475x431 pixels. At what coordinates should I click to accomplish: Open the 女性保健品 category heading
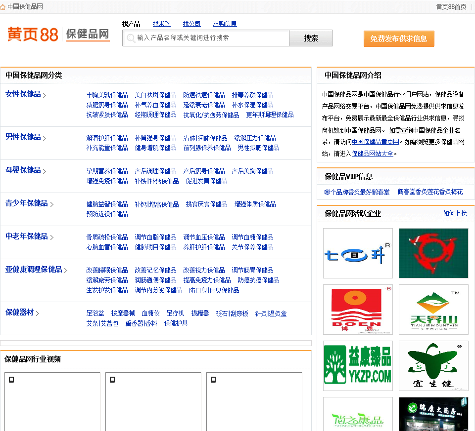(23, 94)
